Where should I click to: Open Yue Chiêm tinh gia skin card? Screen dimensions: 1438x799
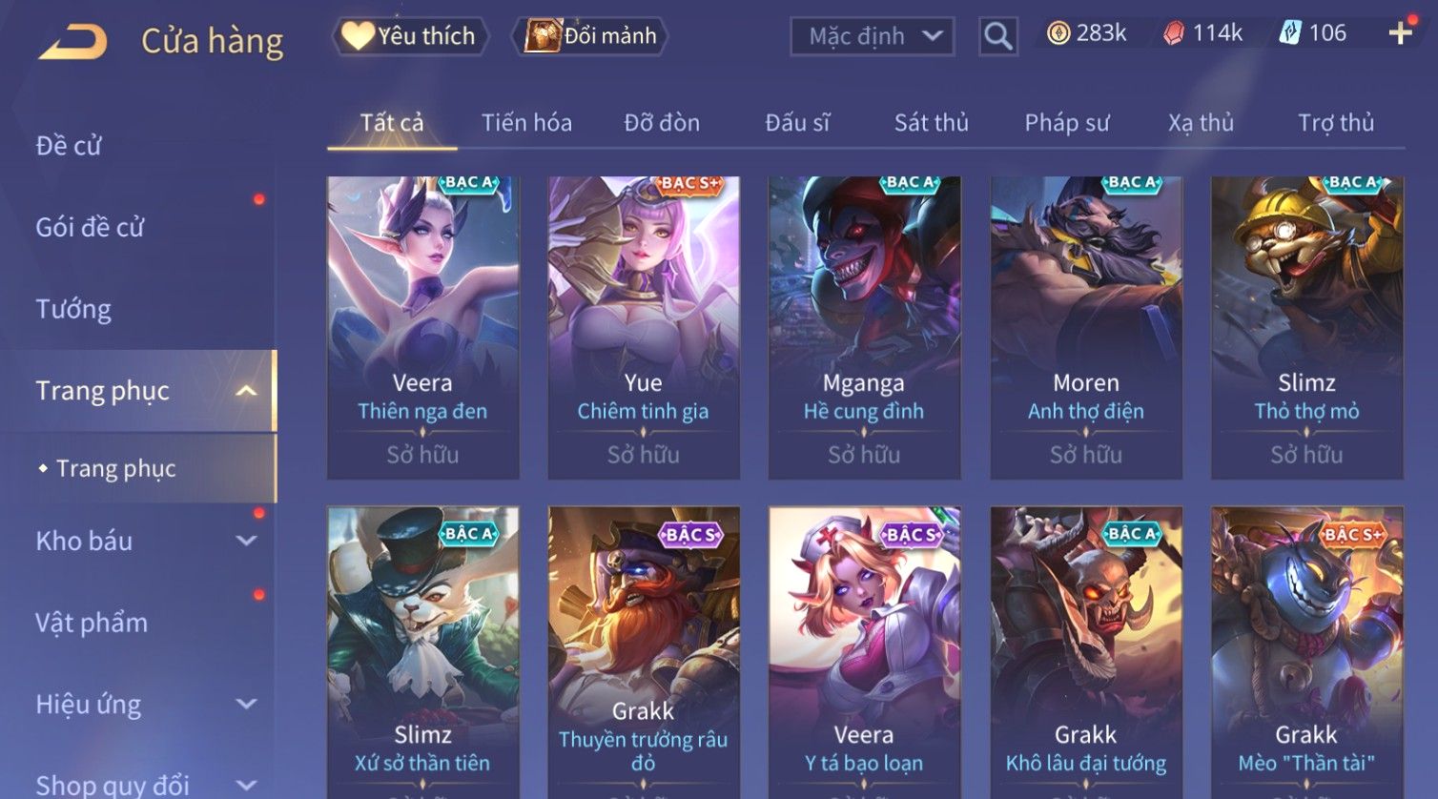(644, 327)
